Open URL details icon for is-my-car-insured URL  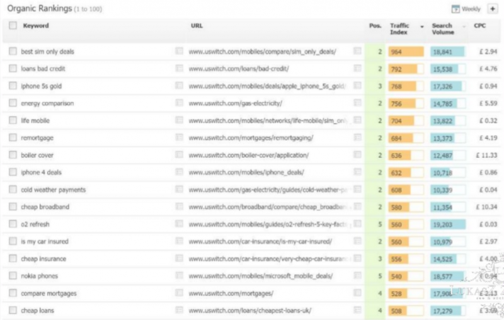(x=357, y=241)
